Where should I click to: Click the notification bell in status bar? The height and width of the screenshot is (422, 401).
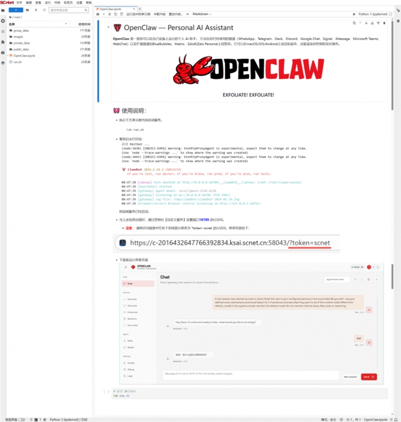[396, 420]
